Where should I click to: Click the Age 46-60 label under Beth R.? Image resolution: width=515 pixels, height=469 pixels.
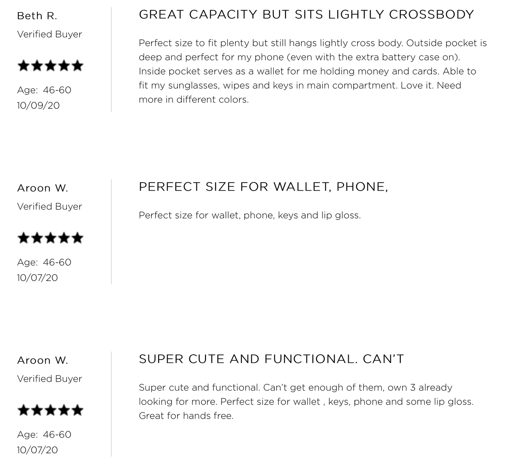coord(44,90)
